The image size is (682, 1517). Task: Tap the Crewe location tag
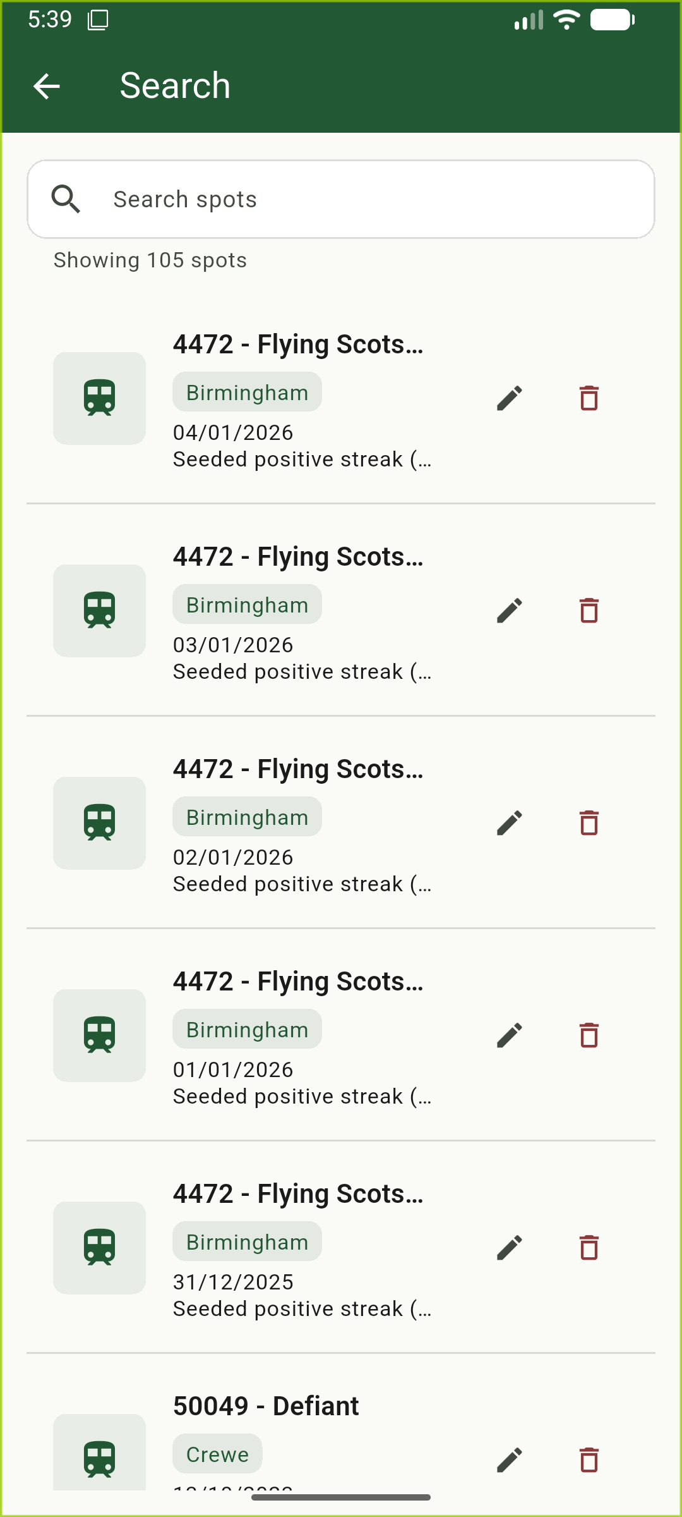point(217,1454)
